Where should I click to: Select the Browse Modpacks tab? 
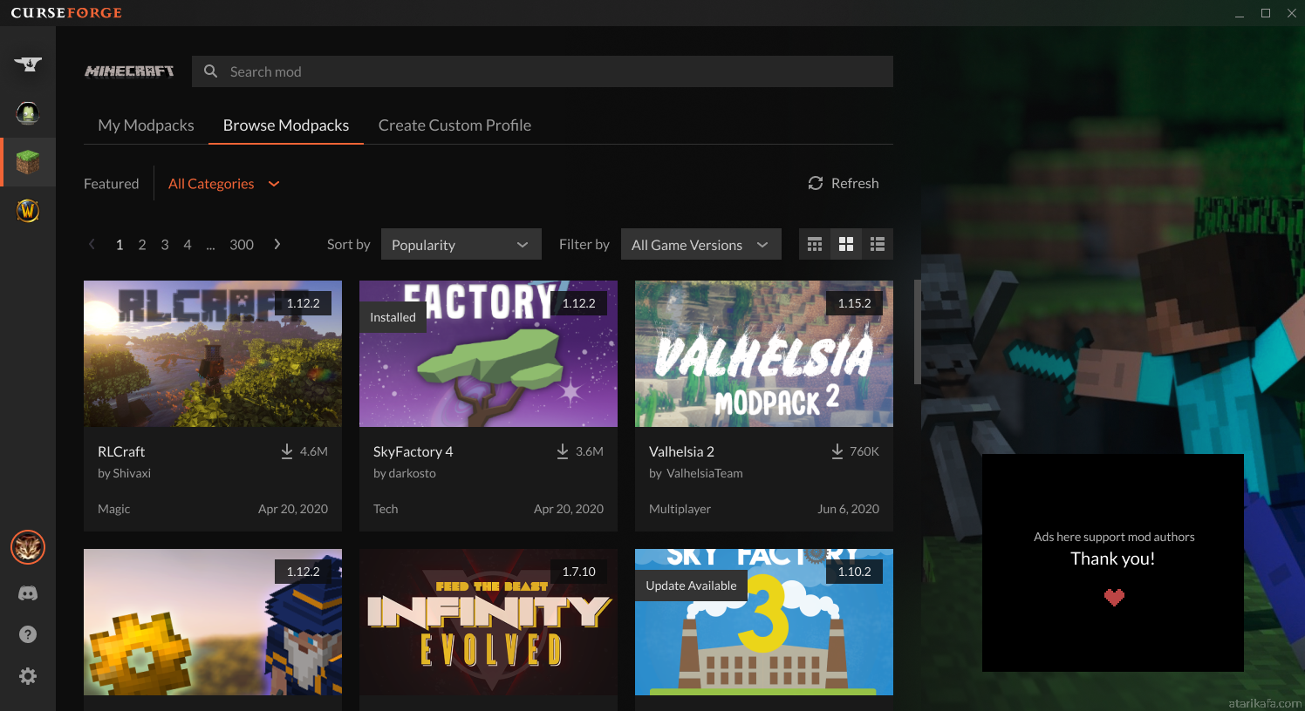coord(286,125)
